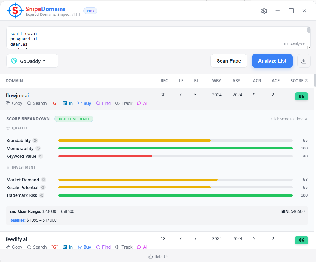Open Trademark Risk help icon
This screenshot has width=316, height=262.
pyautogui.click(x=42, y=195)
